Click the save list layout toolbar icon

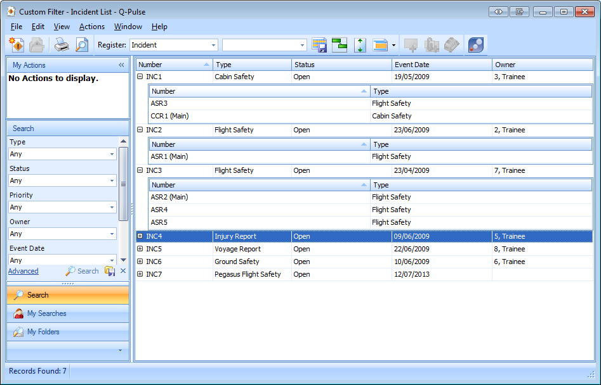click(319, 45)
